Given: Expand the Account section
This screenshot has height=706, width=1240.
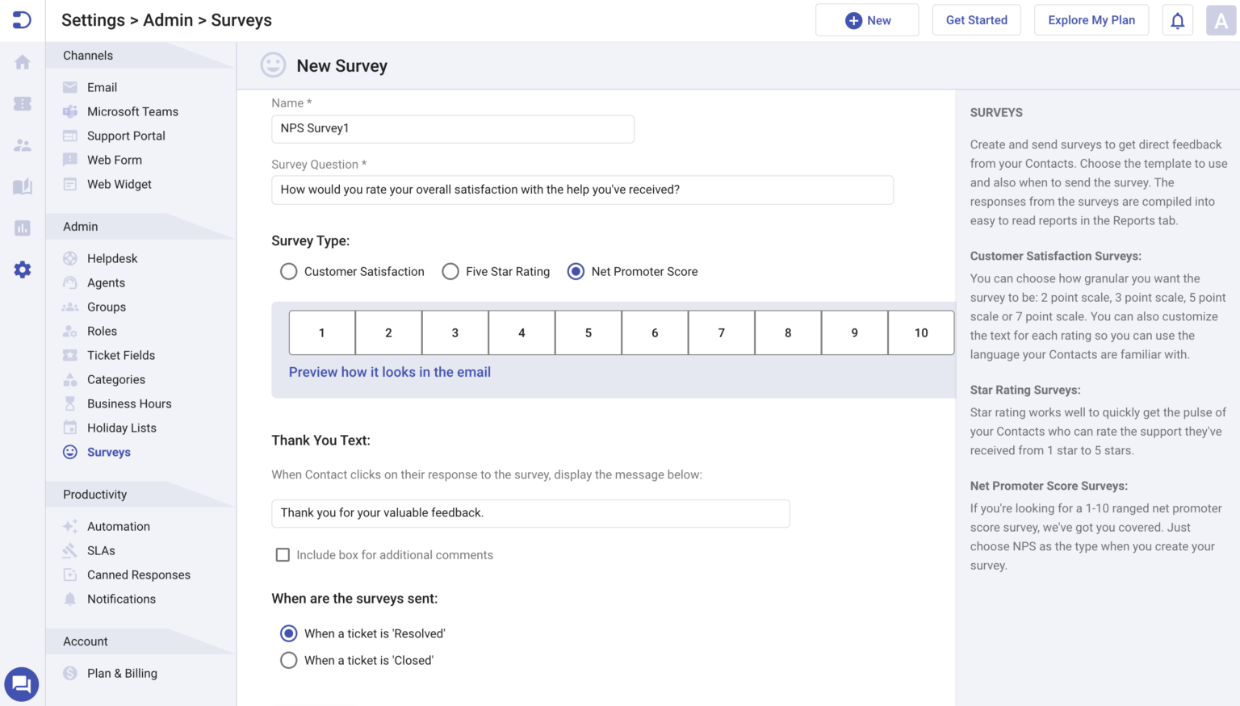Looking at the screenshot, I should click(x=84, y=641).
